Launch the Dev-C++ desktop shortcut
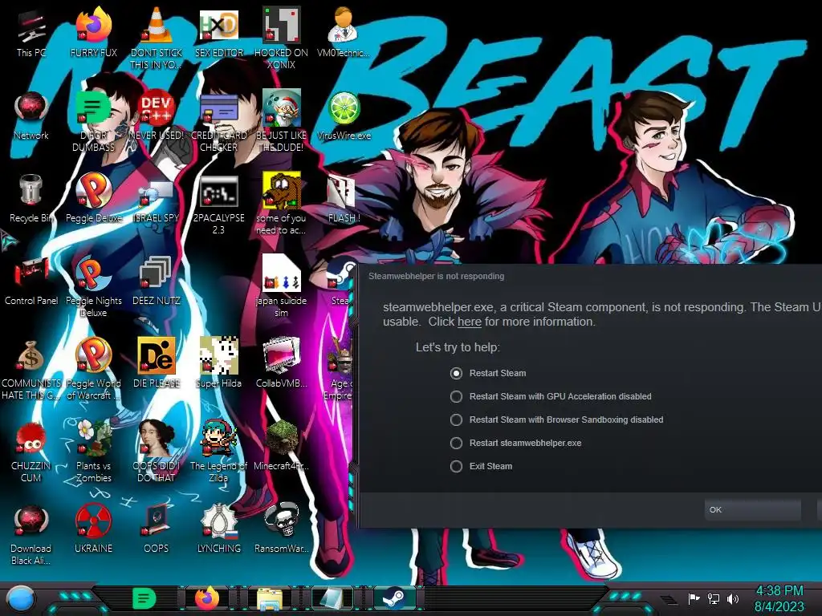Screen dimensions: 822x616 tap(157, 115)
